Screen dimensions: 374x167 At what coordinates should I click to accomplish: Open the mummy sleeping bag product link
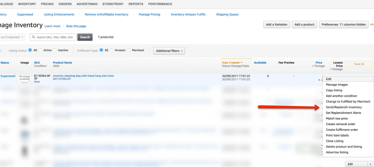click(83, 76)
